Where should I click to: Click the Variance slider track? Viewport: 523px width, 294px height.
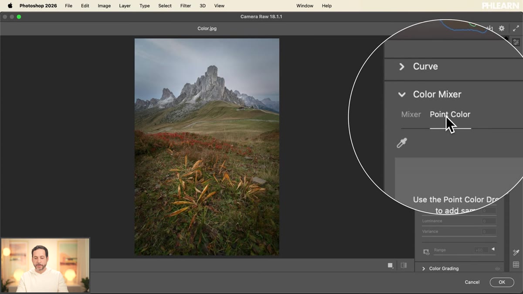459,236
